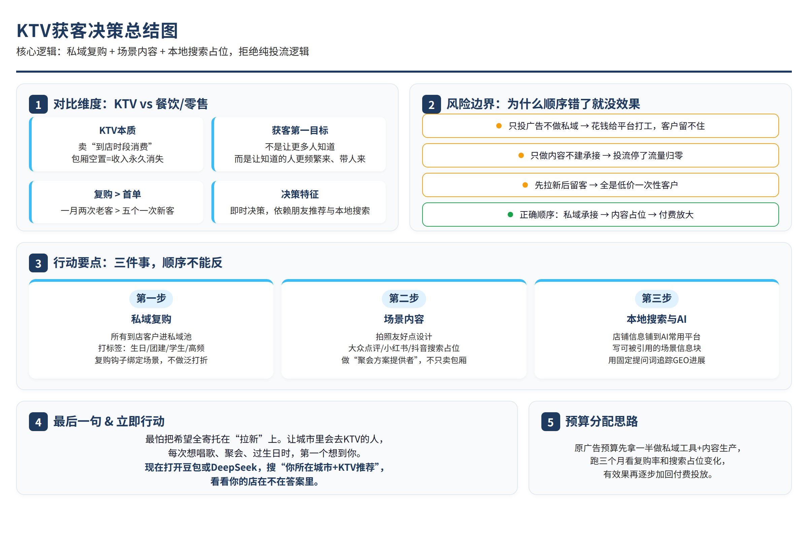Viewport: 808px width, 538px height.
Task: Click the subtitle beginning 核心逻辑
Action: click(163, 51)
